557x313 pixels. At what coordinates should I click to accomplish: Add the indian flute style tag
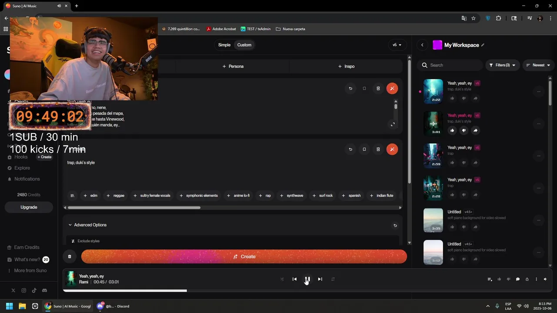[x=382, y=196]
